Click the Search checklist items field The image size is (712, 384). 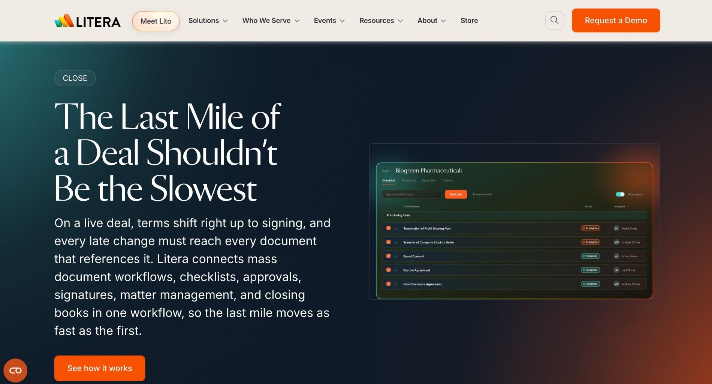point(411,194)
